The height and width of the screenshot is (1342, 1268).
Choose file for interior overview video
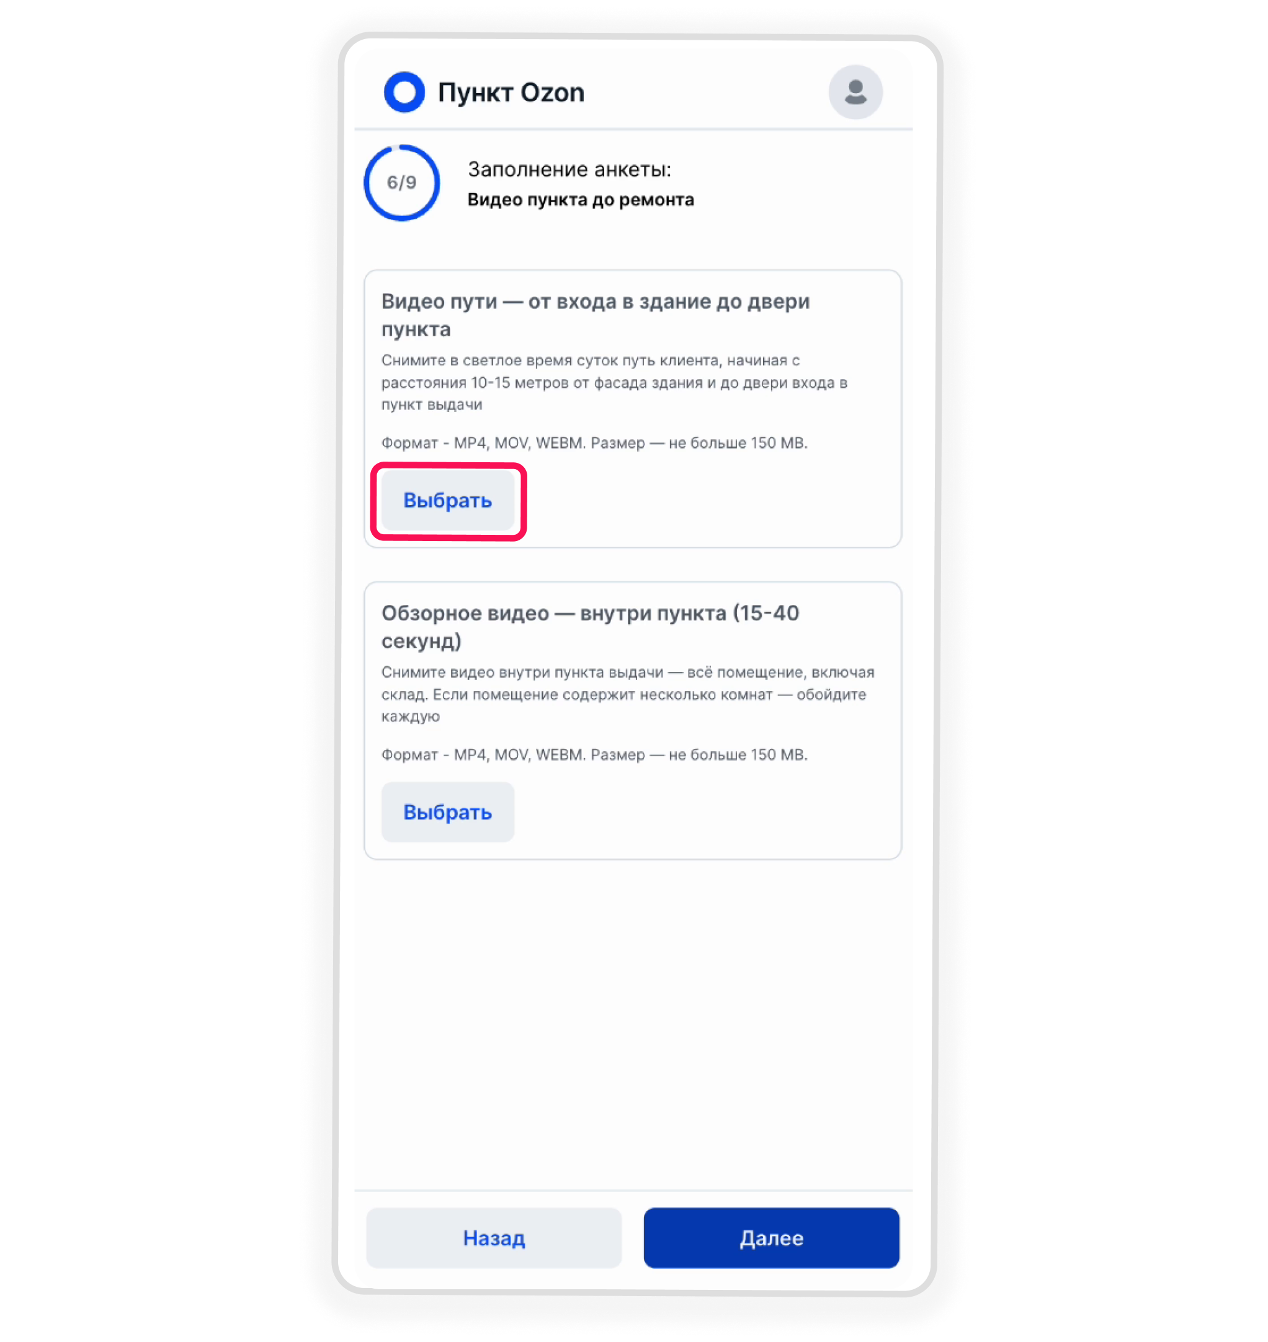click(447, 812)
